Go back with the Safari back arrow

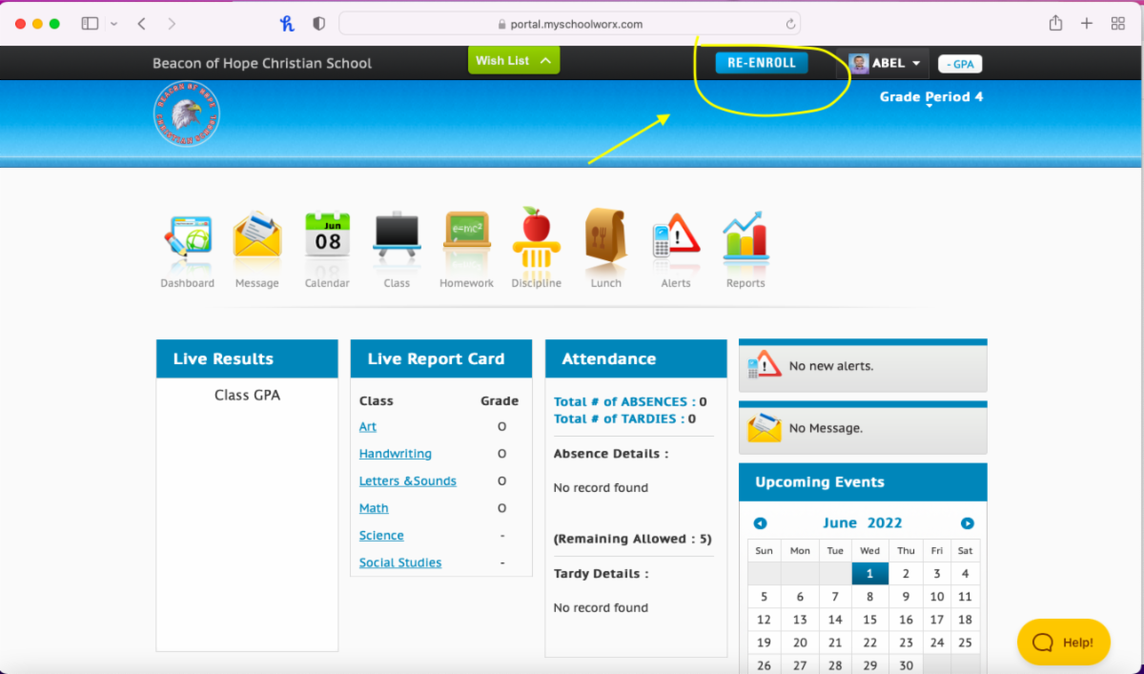click(141, 24)
